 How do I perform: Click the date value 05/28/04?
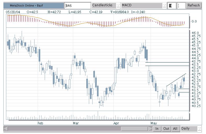click(x=13, y=12)
